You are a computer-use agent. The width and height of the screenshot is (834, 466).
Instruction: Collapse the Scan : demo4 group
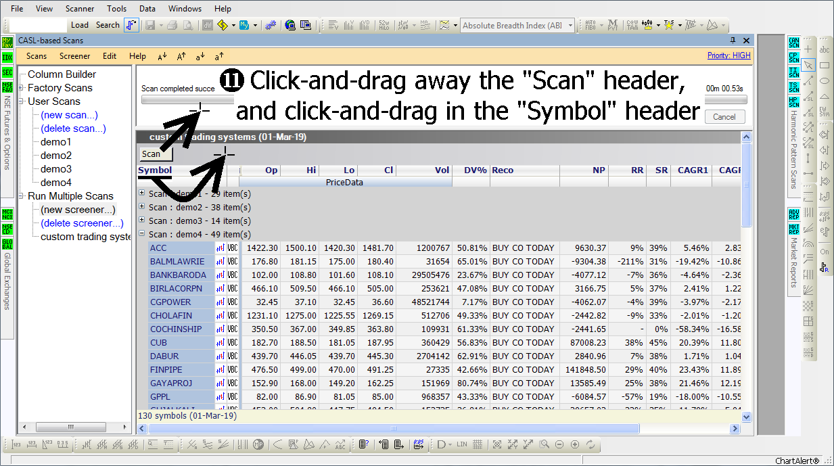(x=141, y=234)
